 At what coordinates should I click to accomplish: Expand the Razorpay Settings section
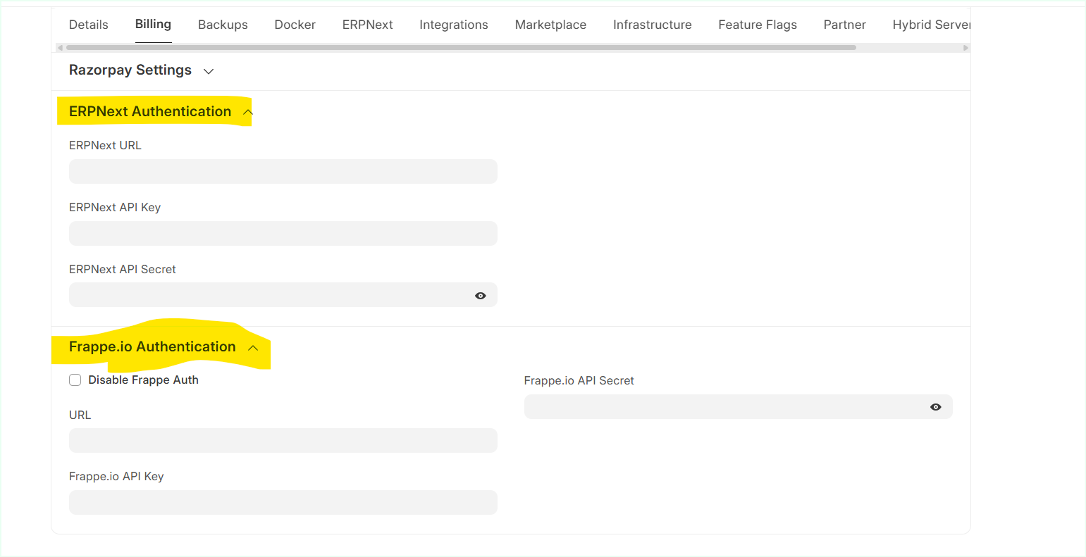209,71
